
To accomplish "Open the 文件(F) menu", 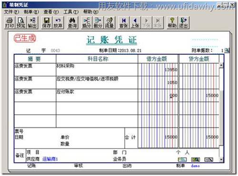I will tap(11, 12).
